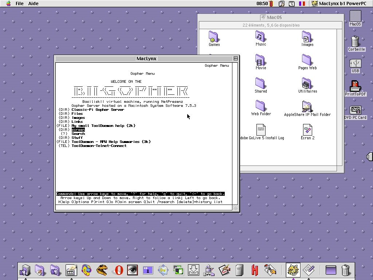373x280 pixels.
Task: Click the MacLynx window vertical scrollbar
Action: click(235, 134)
